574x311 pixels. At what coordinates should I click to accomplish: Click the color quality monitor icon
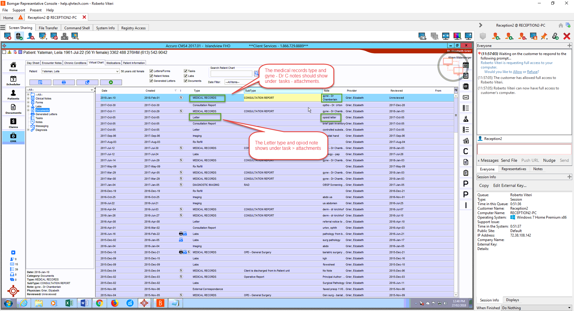click(457, 36)
